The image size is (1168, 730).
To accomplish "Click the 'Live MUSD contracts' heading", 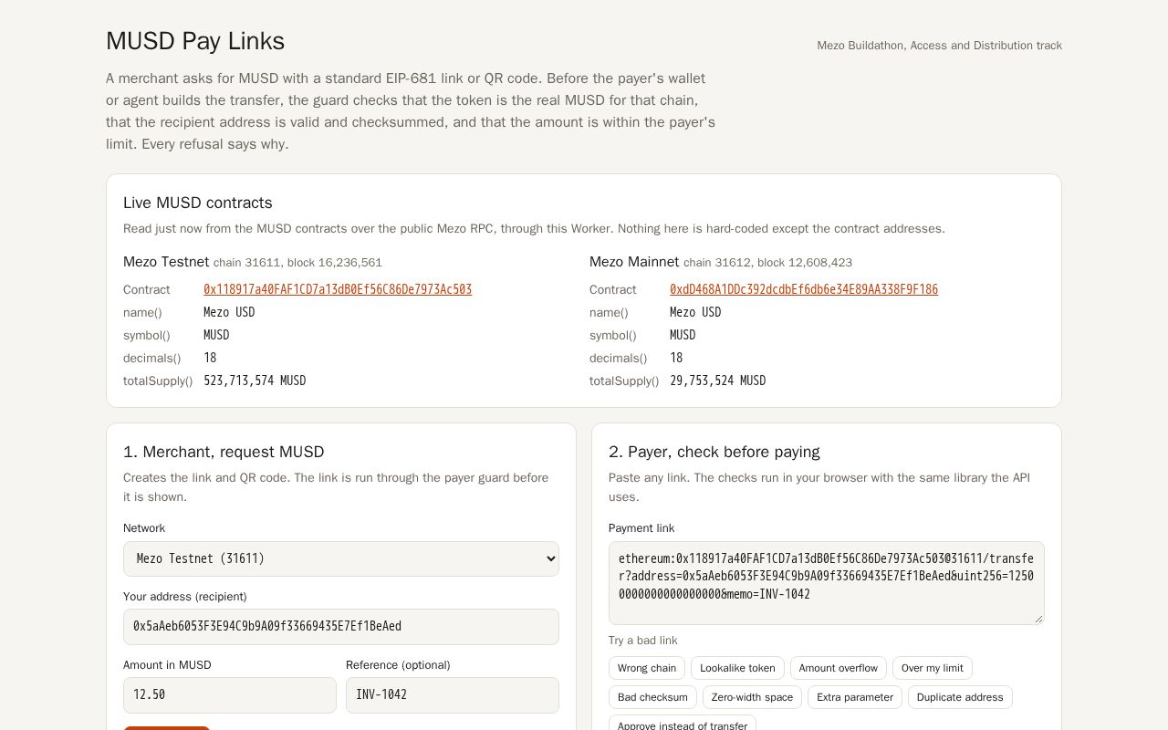I will [x=198, y=203].
